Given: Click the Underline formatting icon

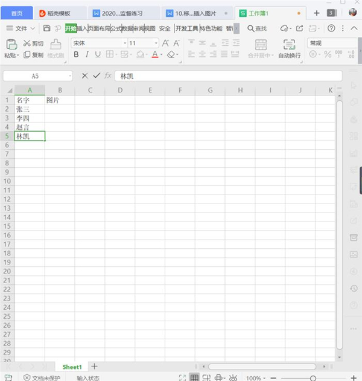Looking at the screenshot, I should 98,54.
